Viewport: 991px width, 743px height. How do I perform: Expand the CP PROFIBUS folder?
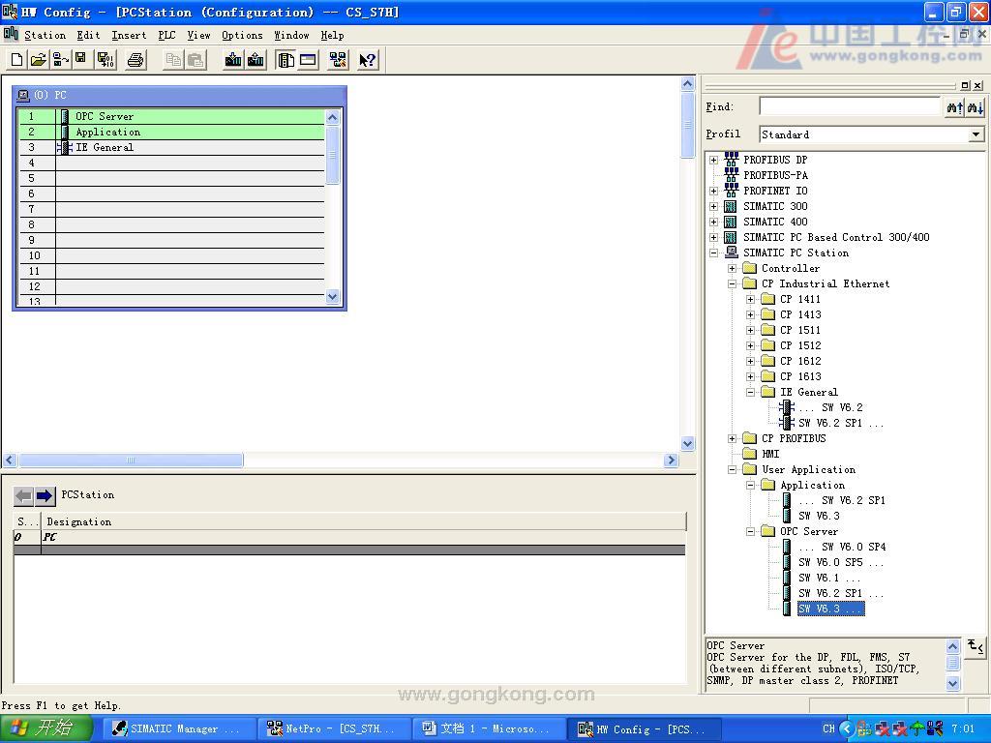(732, 439)
